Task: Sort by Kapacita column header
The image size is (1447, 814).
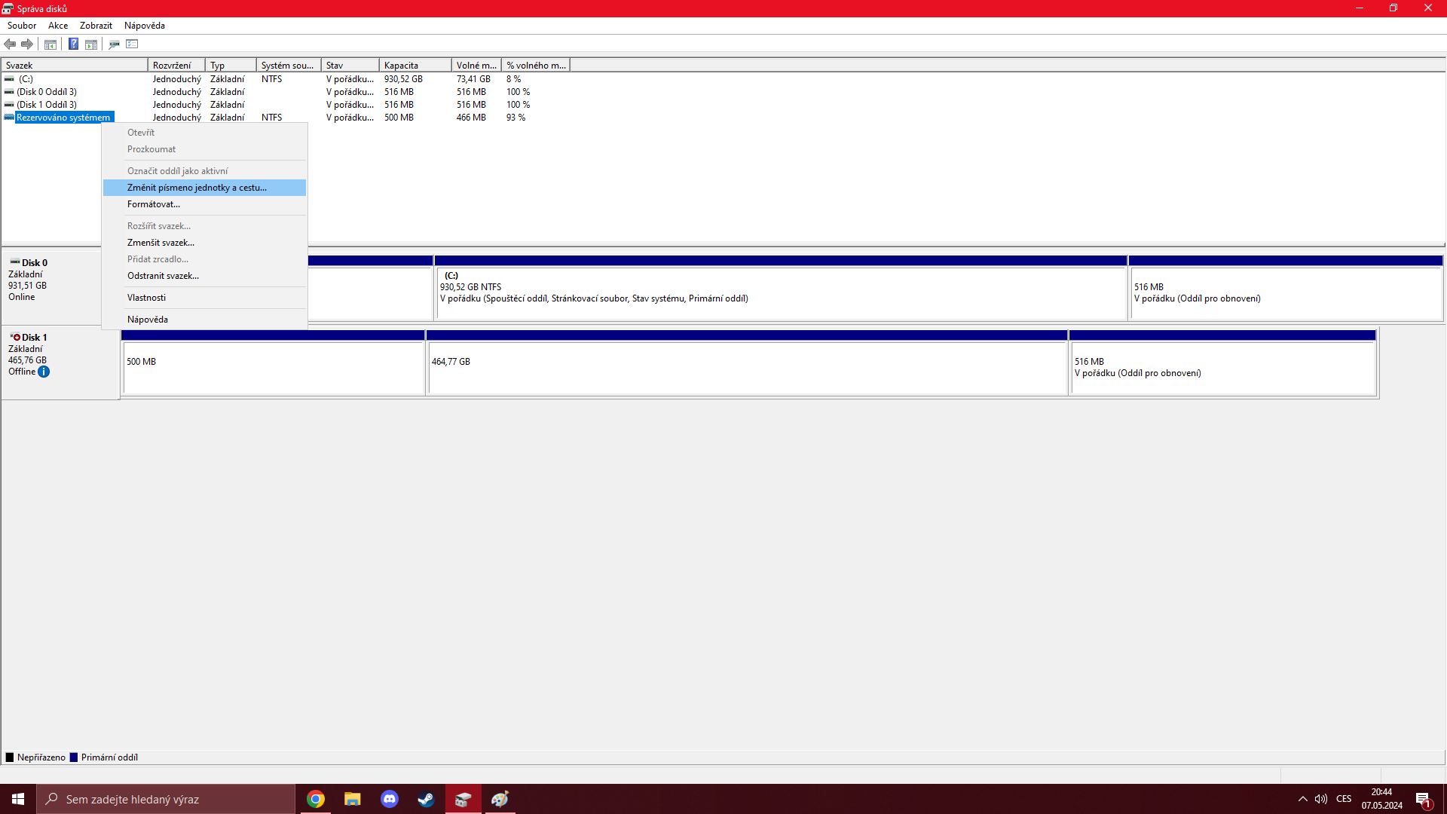Action: 415,66
